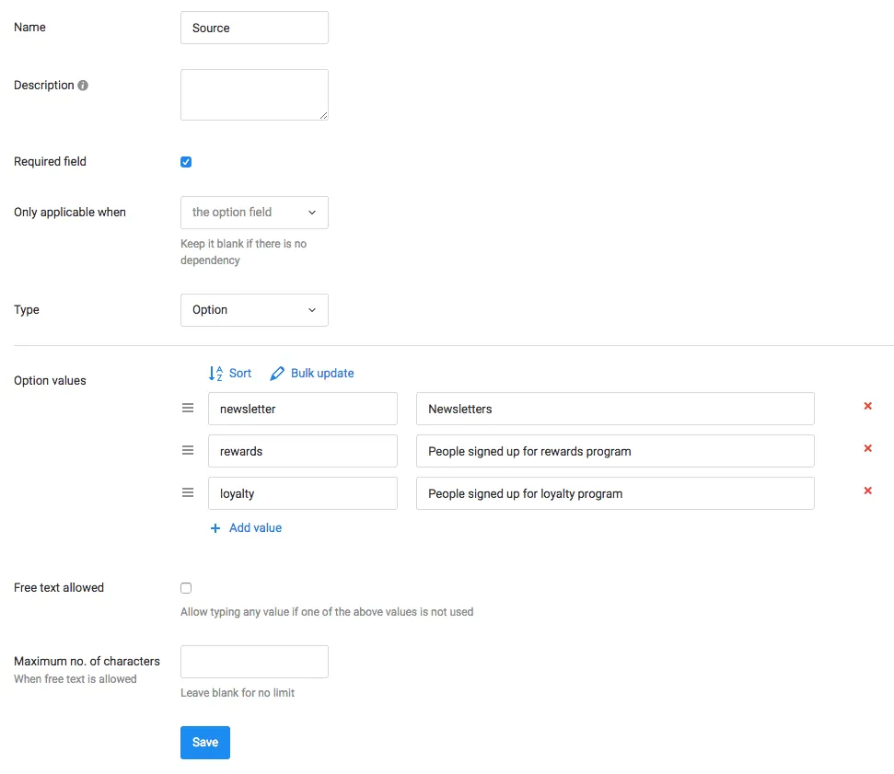Delete the loyalty option with the red X
This screenshot has height=774, width=894.
click(866, 491)
